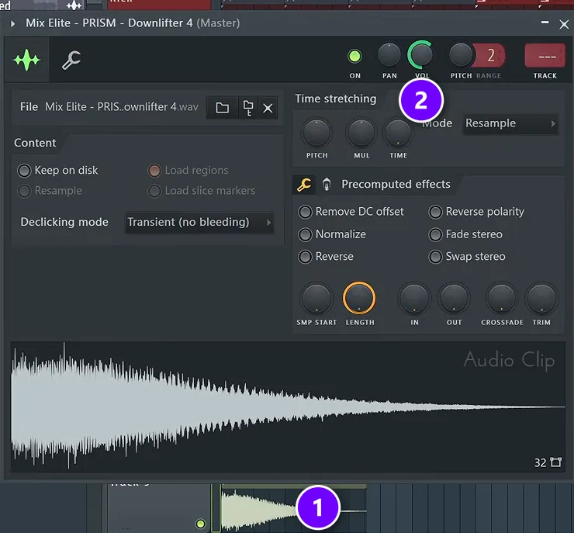The height and width of the screenshot is (533, 574).
Task: Click the waveform icon in the channel rack above
Action: pyautogui.click(x=74, y=5)
